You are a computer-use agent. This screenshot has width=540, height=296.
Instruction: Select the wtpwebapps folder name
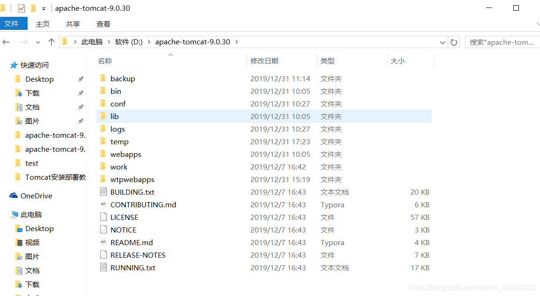point(132,179)
